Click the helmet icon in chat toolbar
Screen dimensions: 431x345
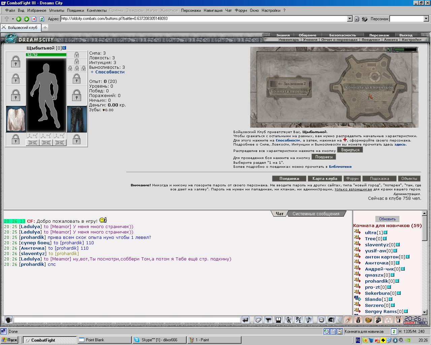click(331, 320)
